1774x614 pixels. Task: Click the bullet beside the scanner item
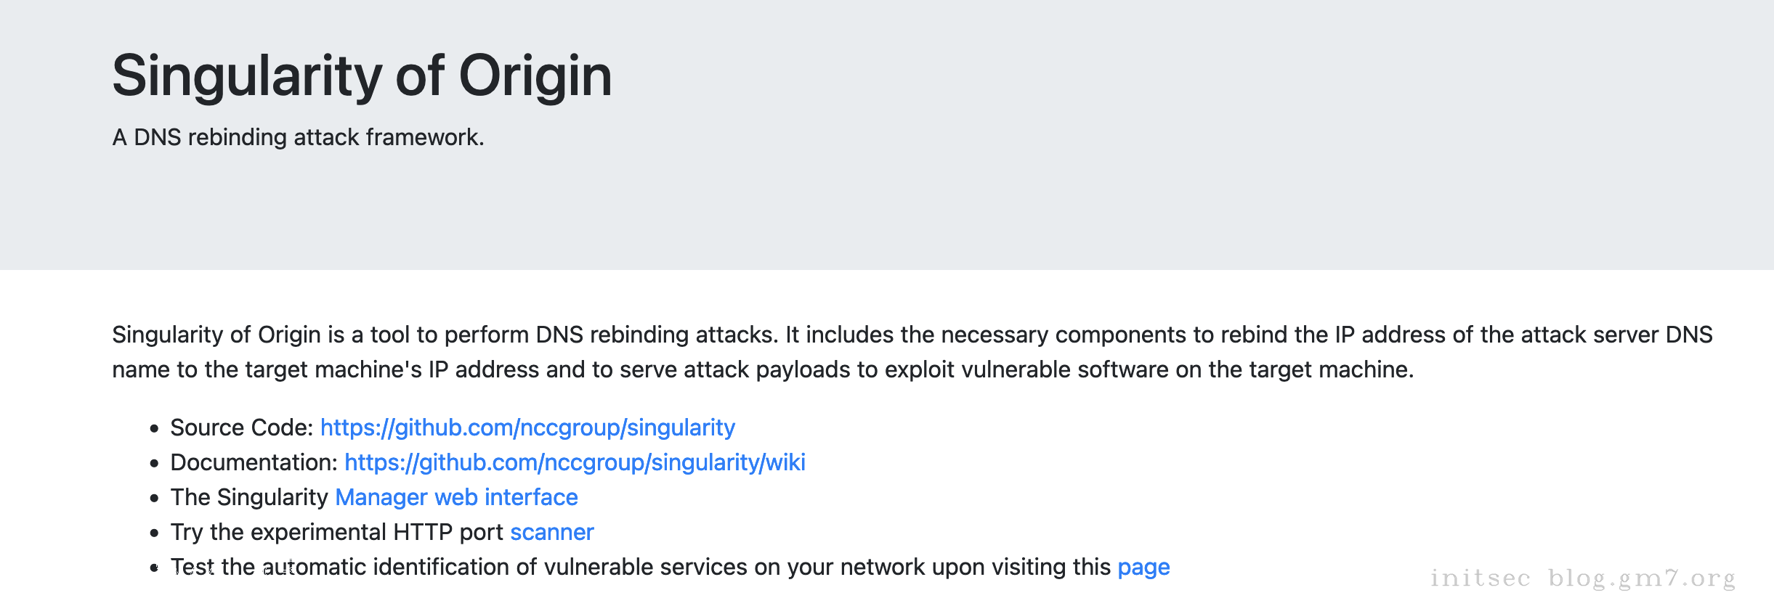(x=154, y=533)
